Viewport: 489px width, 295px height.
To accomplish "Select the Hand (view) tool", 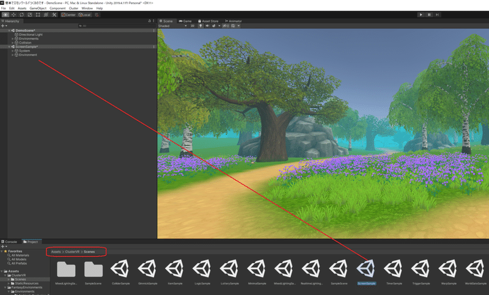I will point(6,15).
